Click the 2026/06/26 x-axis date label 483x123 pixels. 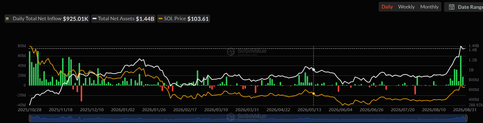(x=371, y=110)
